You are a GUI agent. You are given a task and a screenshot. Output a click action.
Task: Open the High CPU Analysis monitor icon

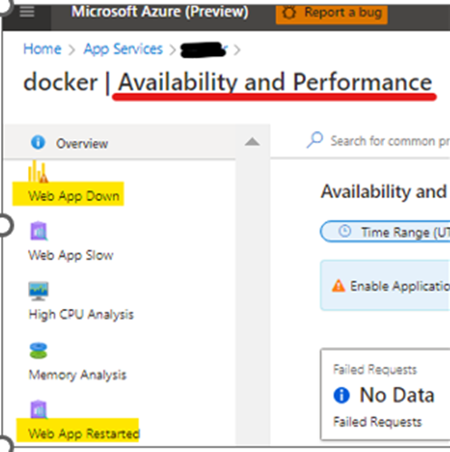(38, 291)
